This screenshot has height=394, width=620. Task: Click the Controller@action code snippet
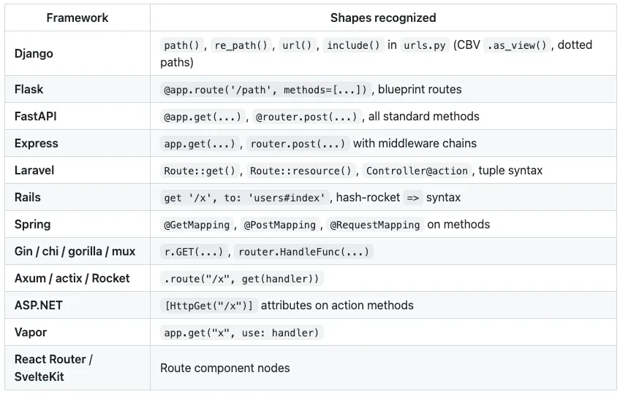[417, 171]
